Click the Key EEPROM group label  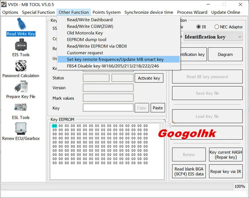[x=62, y=119]
